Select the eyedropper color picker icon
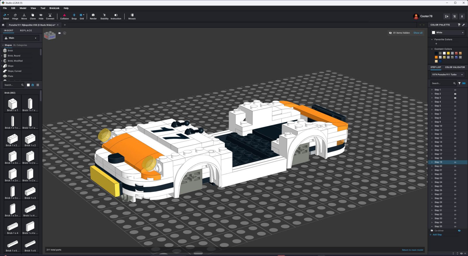Viewport: 468px width, 256px height. [463, 25]
